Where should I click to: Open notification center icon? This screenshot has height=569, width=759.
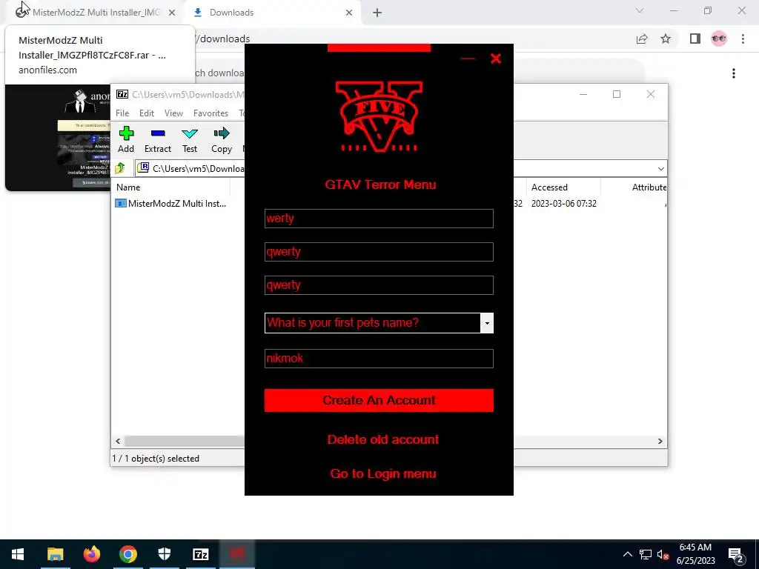pyautogui.click(x=736, y=555)
